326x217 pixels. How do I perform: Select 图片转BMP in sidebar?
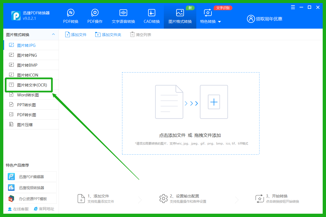pos(31,65)
